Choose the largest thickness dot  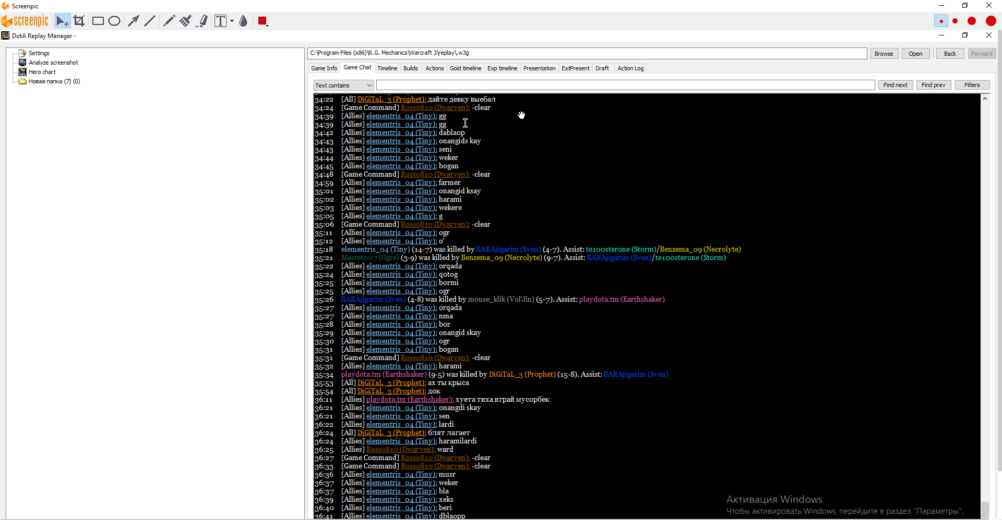[991, 21]
